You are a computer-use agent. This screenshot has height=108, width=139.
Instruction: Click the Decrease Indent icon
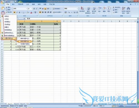pyautogui.click(x=48, y=12)
